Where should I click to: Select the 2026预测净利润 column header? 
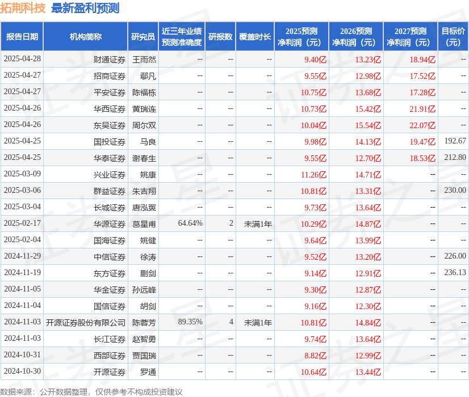tap(356, 36)
